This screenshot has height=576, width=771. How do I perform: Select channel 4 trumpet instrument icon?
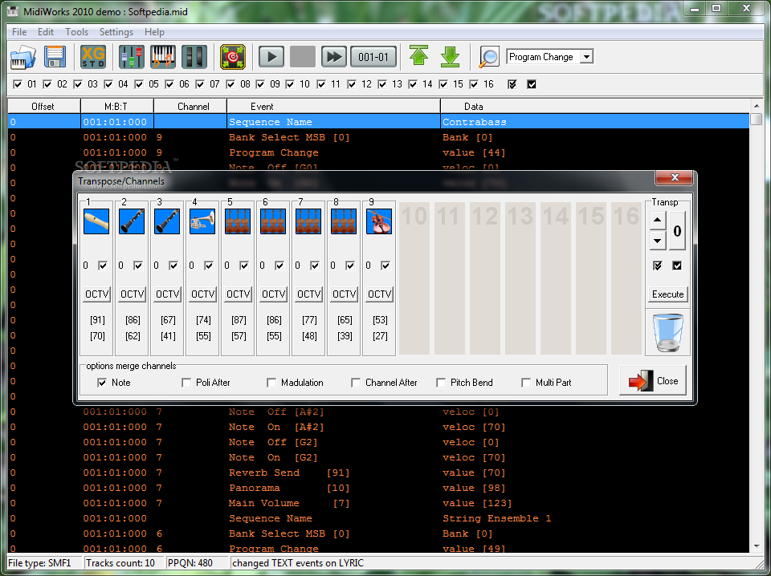(202, 221)
